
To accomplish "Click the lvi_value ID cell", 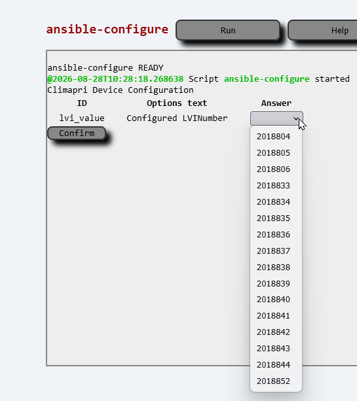I will tap(82, 118).
